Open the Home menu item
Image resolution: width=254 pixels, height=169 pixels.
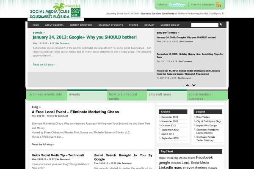point(36,25)
